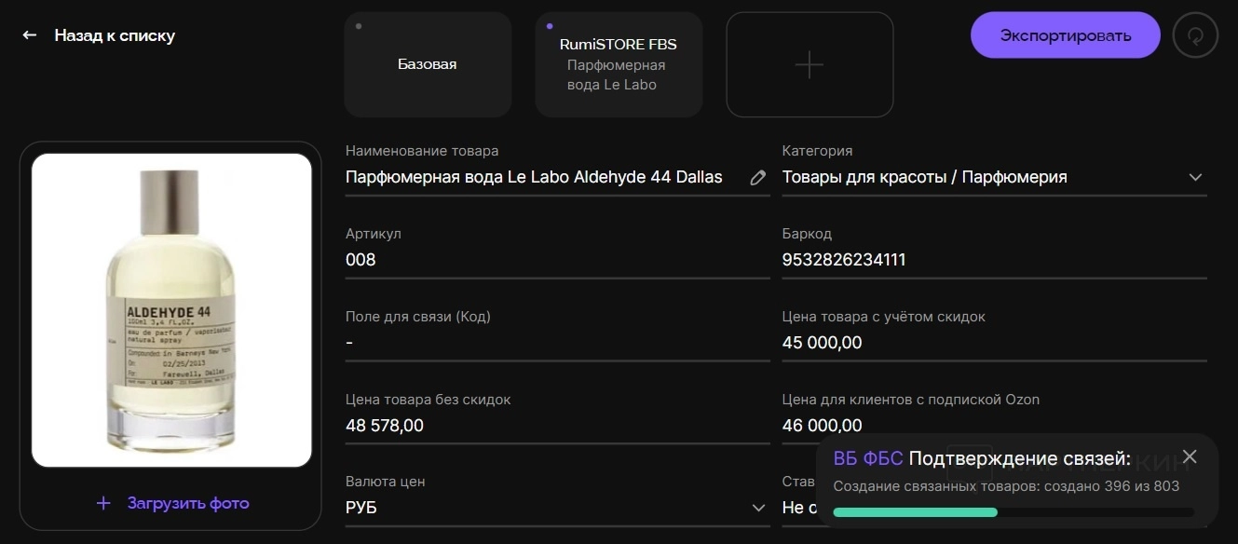Close the ВБ ФБС notification popup
Image resolution: width=1238 pixels, height=544 pixels.
click(x=1189, y=456)
